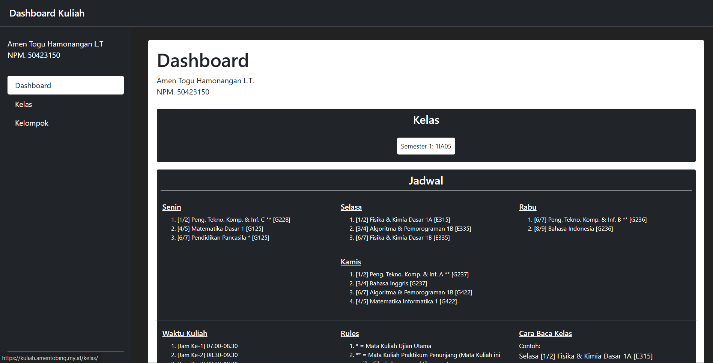713x363 pixels.
Task: Select the Pendidikan Pancasila entry under Senin
Action: pyautogui.click(x=223, y=237)
